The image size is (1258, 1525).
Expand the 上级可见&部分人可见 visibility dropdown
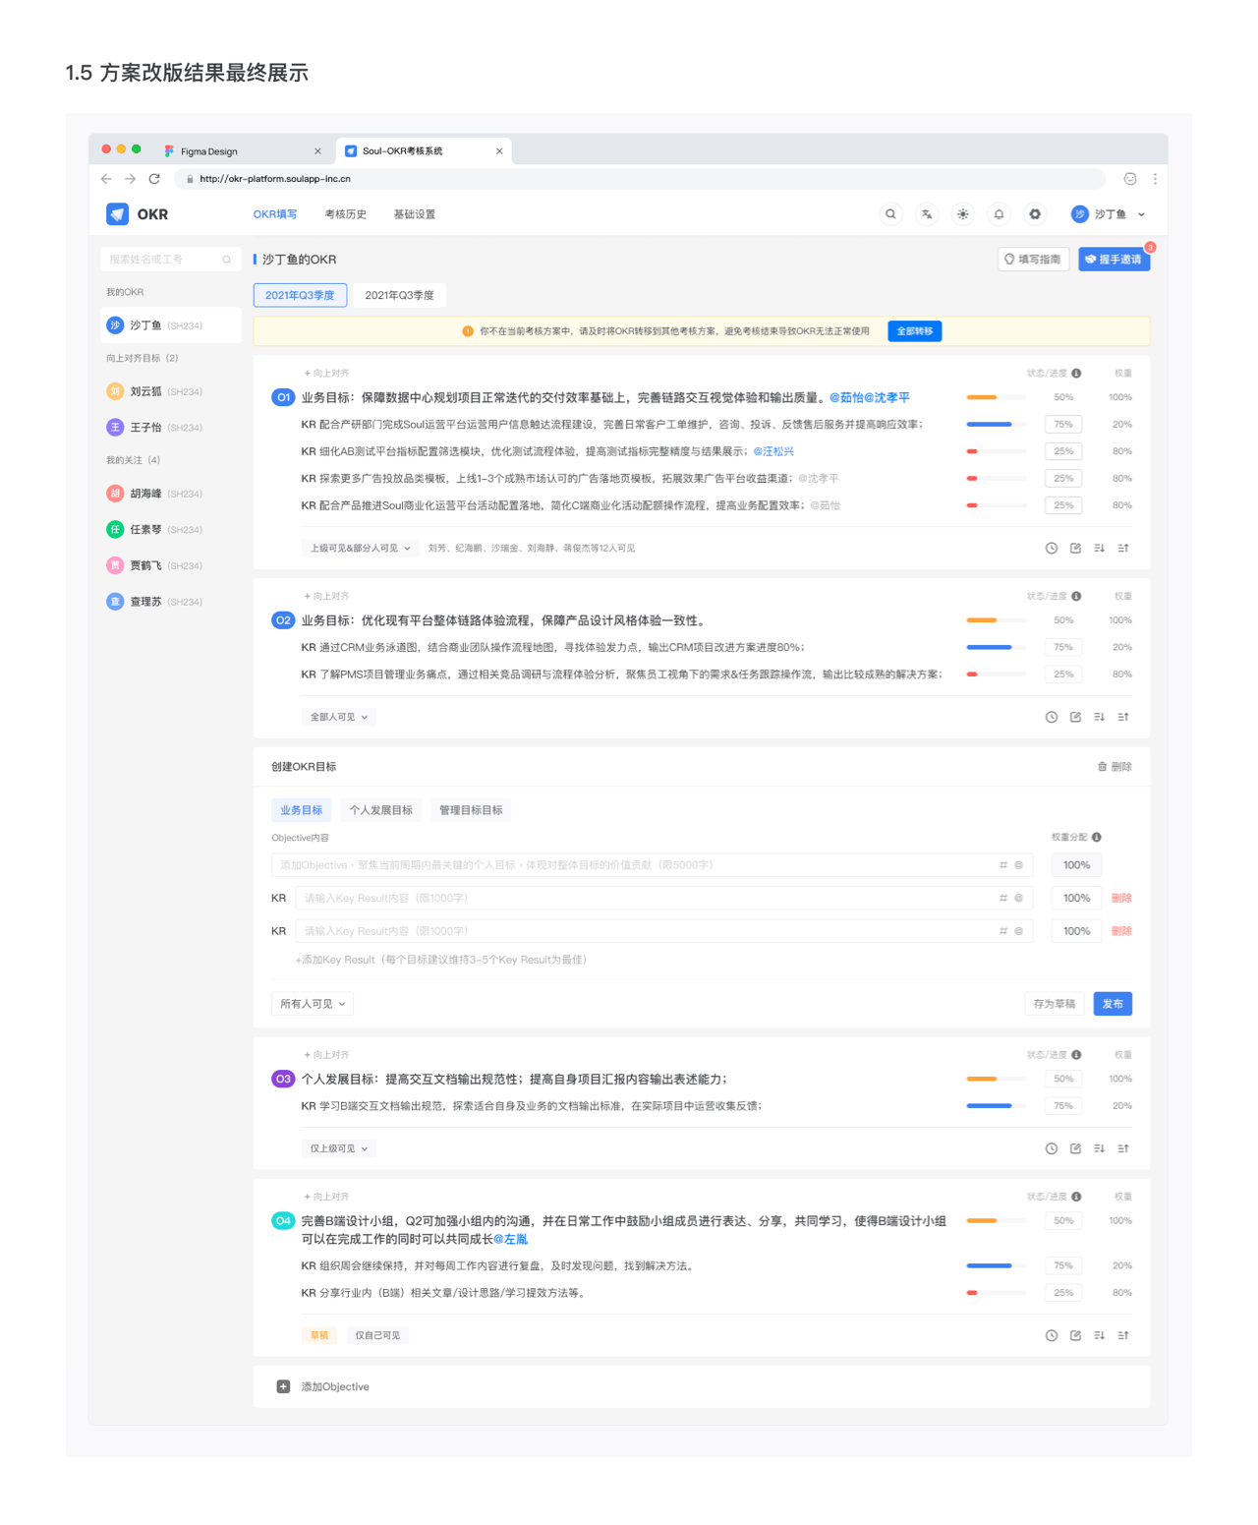coord(360,549)
